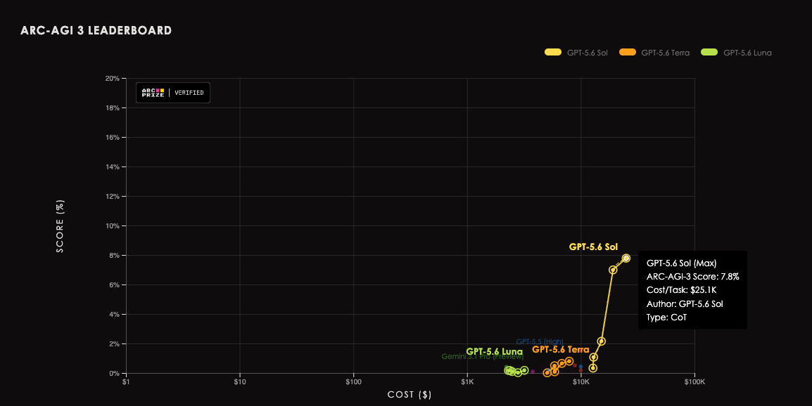Click the orange GPT-5.6 Terra legend swatch
812x406 pixels.
628,52
